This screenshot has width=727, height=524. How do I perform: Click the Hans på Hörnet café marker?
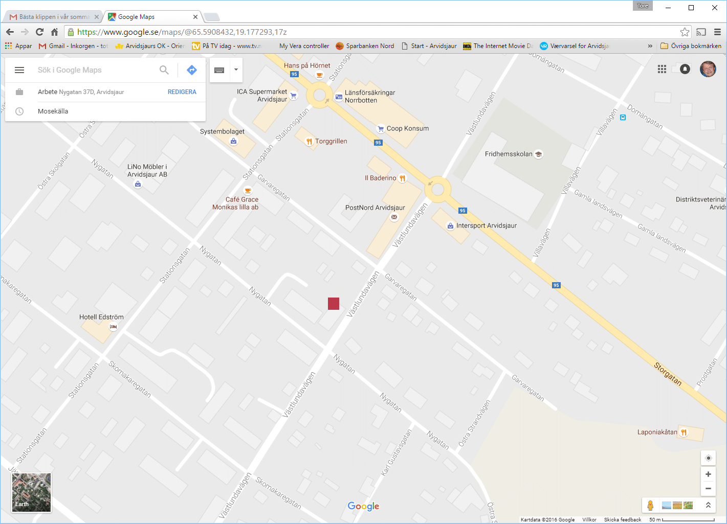[319, 75]
